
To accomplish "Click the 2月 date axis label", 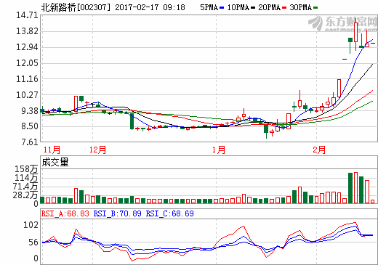I will [x=319, y=150].
